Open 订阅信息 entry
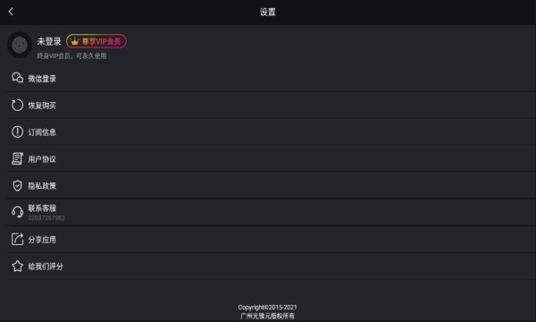536x322 pixels. (x=272, y=132)
